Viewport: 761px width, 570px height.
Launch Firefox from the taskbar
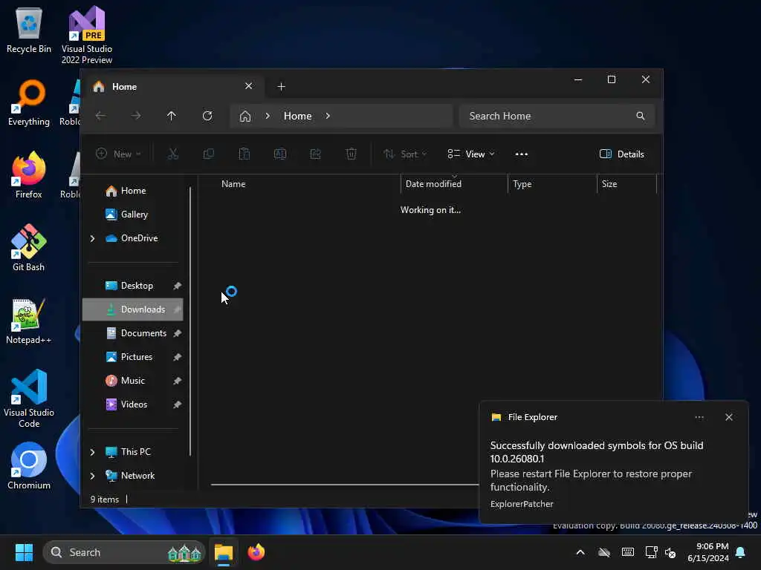(x=256, y=552)
